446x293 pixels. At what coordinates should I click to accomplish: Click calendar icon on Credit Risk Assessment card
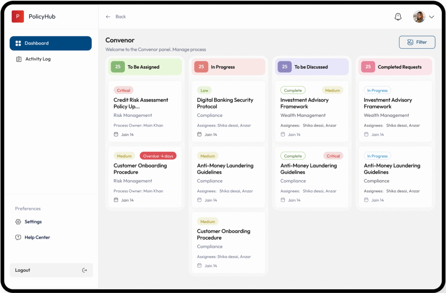pyautogui.click(x=116, y=134)
